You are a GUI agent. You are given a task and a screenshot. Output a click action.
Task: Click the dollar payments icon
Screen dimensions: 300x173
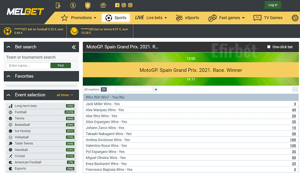(x=73, y=5)
